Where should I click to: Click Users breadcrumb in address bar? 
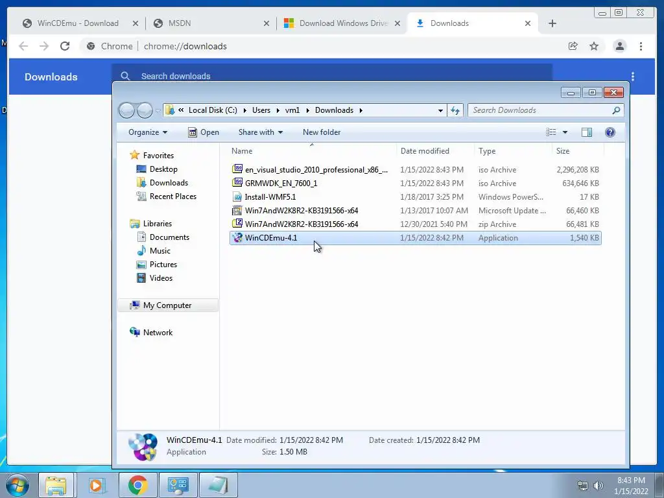point(261,110)
